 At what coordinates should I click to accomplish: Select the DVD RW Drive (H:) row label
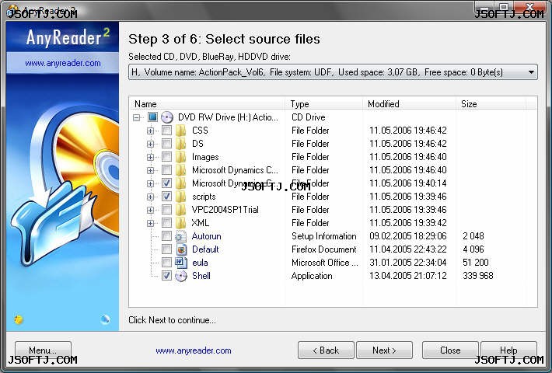[228, 117]
